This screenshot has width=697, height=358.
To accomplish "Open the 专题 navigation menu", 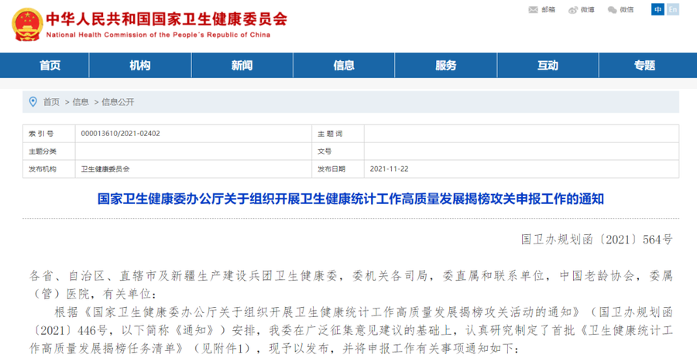I will point(644,65).
